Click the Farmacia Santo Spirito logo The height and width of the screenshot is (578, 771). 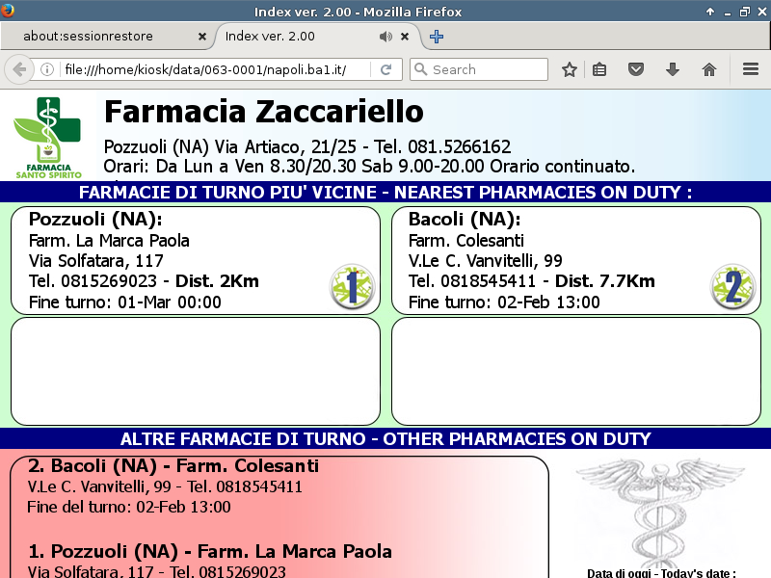tap(48, 137)
